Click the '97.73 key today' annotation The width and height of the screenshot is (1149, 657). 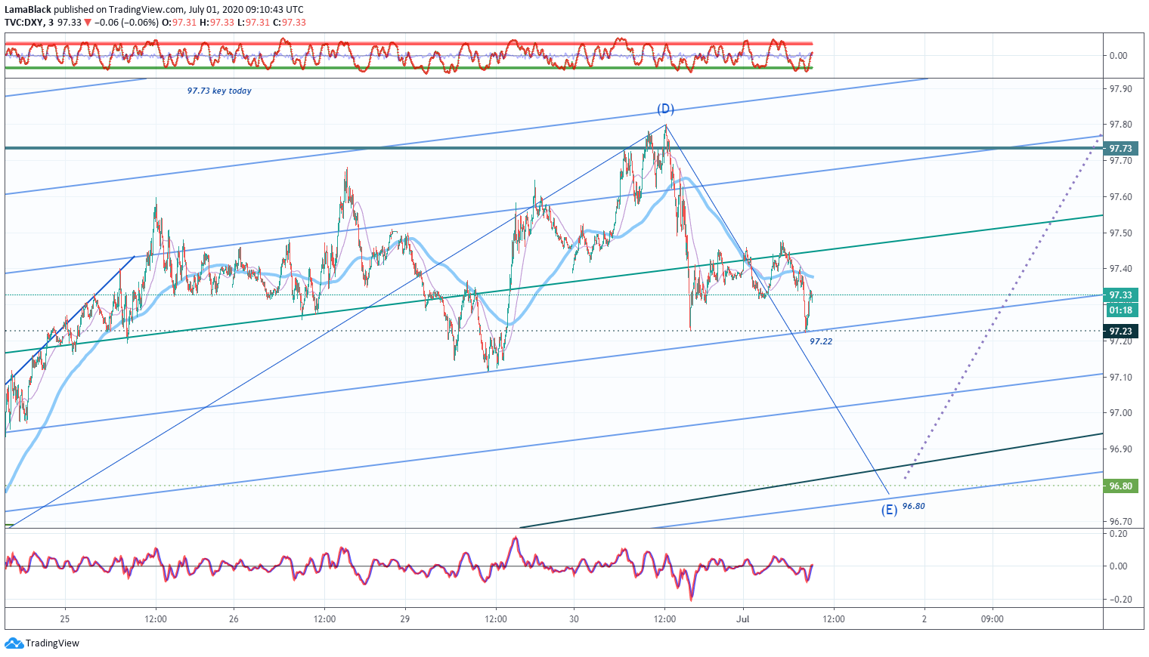click(x=219, y=91)
